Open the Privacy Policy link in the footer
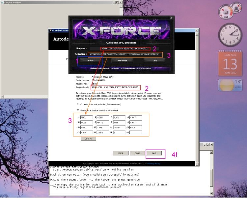 click(154, 164)
